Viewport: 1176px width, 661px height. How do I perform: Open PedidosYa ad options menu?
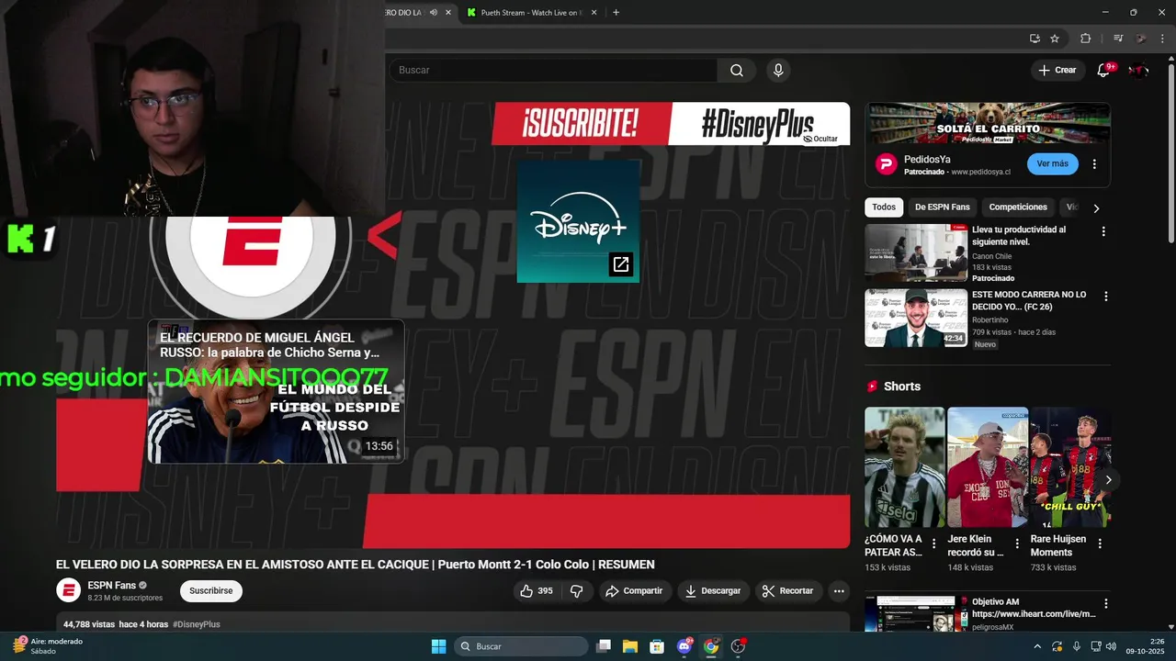[1094, 164]
